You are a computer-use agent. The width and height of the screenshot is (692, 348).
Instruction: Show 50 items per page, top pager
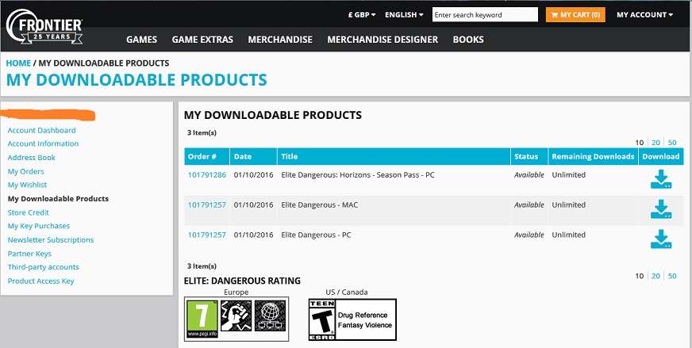pyautogui.click(x=672, y=143)
